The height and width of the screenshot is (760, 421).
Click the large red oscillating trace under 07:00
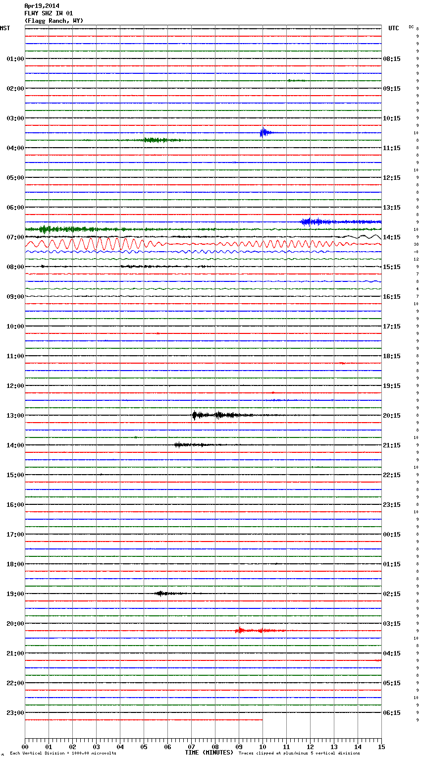click(203, 244)
